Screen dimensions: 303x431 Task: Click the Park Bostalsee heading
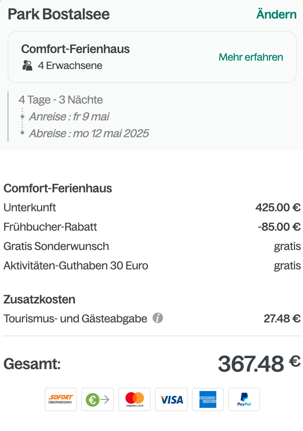click(58, 14)
